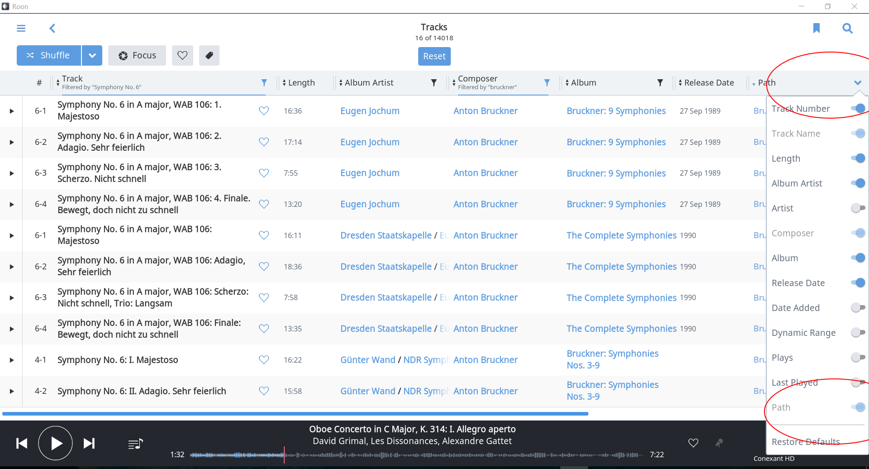Click the Track column filter funnel
This screenshot has width=869, height=469.
coord(264,83)
